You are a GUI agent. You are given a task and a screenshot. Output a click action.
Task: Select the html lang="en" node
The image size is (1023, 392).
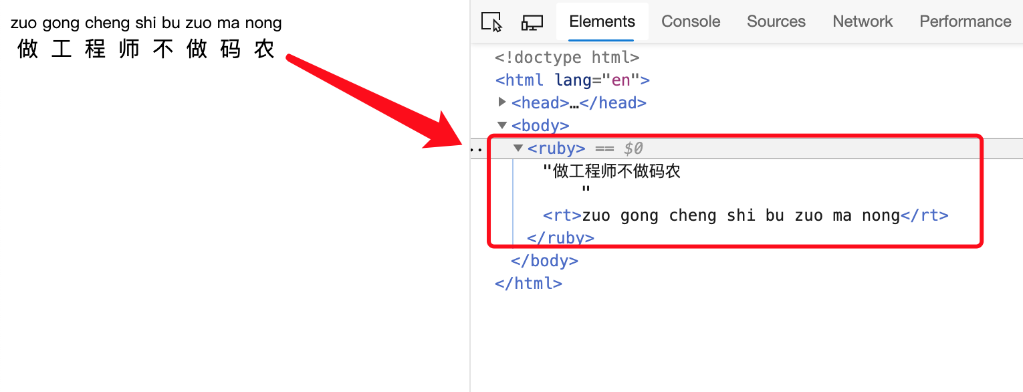click(572, 80)
